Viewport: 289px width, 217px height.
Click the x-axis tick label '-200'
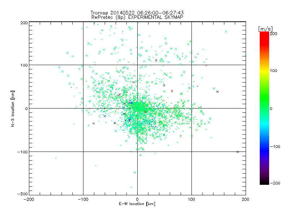tap(29, 199)
